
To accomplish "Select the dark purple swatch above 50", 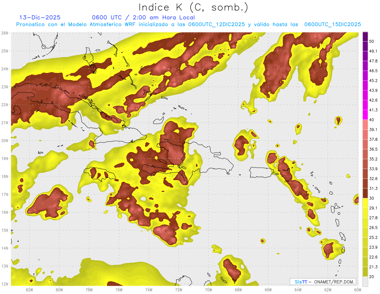I will [365, 37].
